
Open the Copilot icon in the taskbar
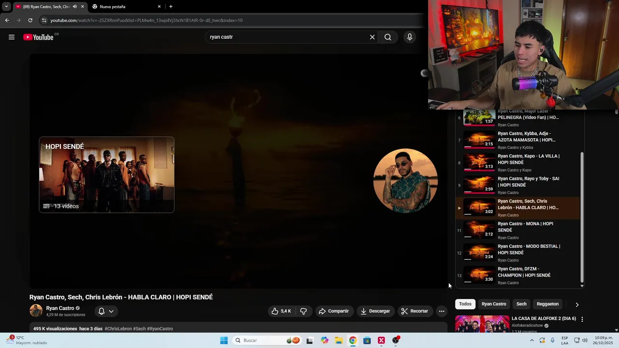[324, 340]
